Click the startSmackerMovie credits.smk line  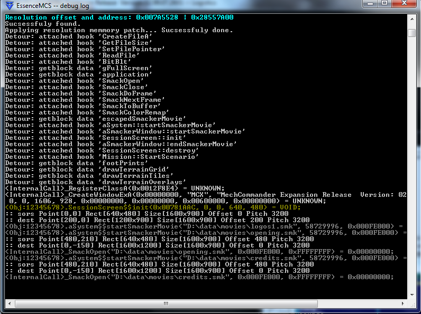coord(206,258)
